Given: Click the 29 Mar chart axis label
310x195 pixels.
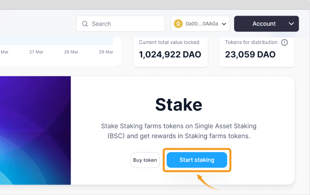Looking at the screenshot, I should [x=106, y=52].
